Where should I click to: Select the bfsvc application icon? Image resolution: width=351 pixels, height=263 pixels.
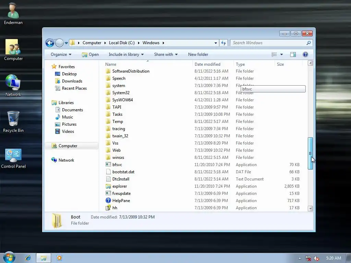(x=108, y=165)
